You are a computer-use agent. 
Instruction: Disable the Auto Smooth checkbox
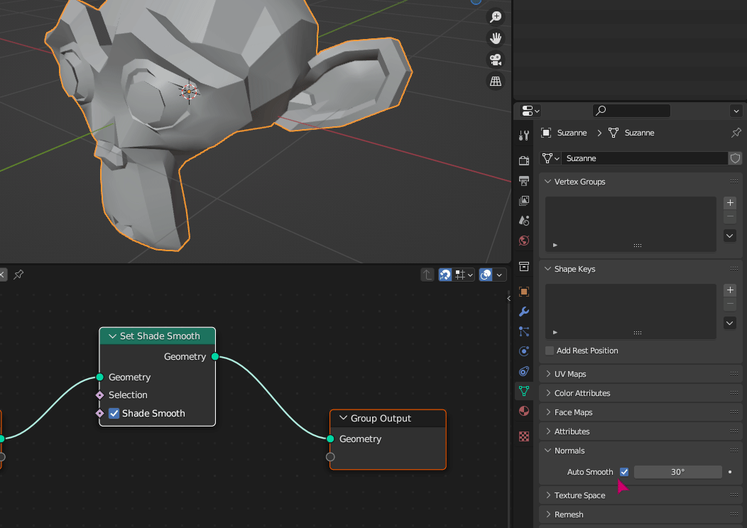pos(624,472)
